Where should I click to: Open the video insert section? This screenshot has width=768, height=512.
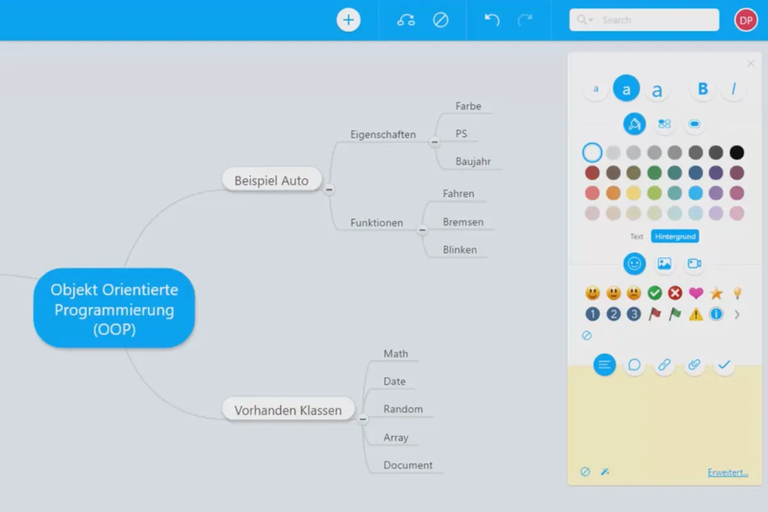pyautogui.click(x=694, y=263)
